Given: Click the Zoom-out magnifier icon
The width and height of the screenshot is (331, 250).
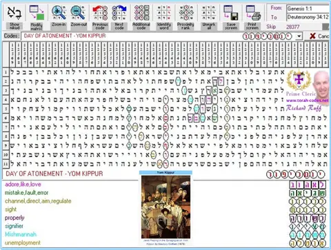Looking at the screenshot, I should tap(78, 13).
